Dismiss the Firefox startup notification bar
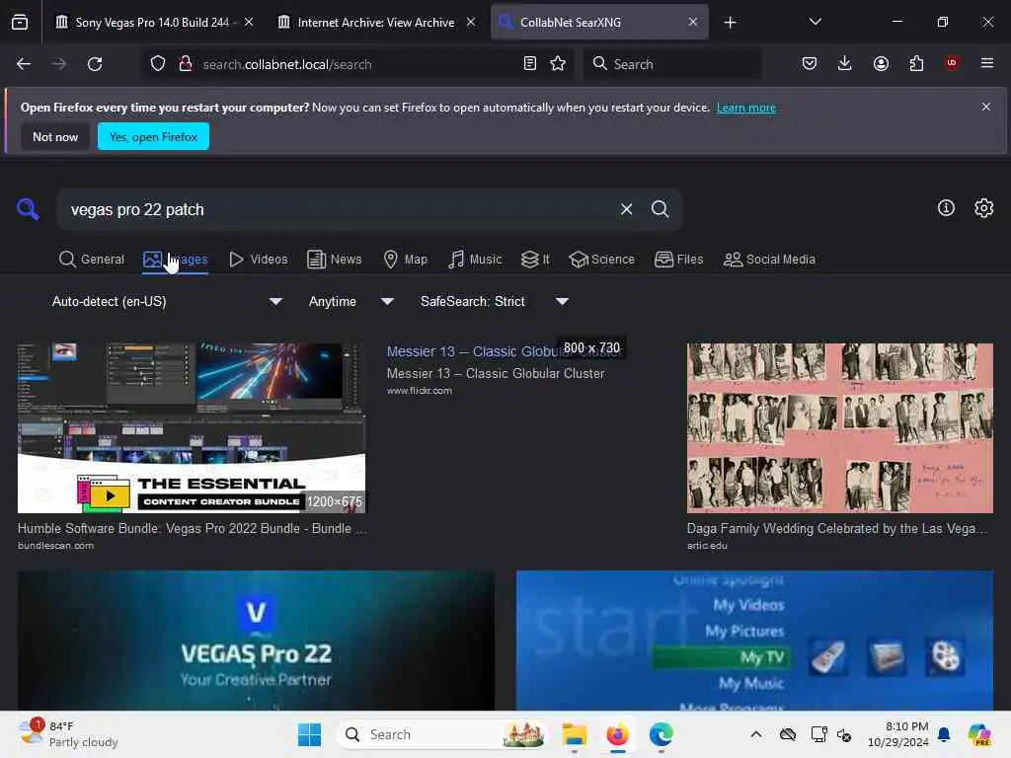The width and height of the screenshot is (1011, 758). coord(986,107)
